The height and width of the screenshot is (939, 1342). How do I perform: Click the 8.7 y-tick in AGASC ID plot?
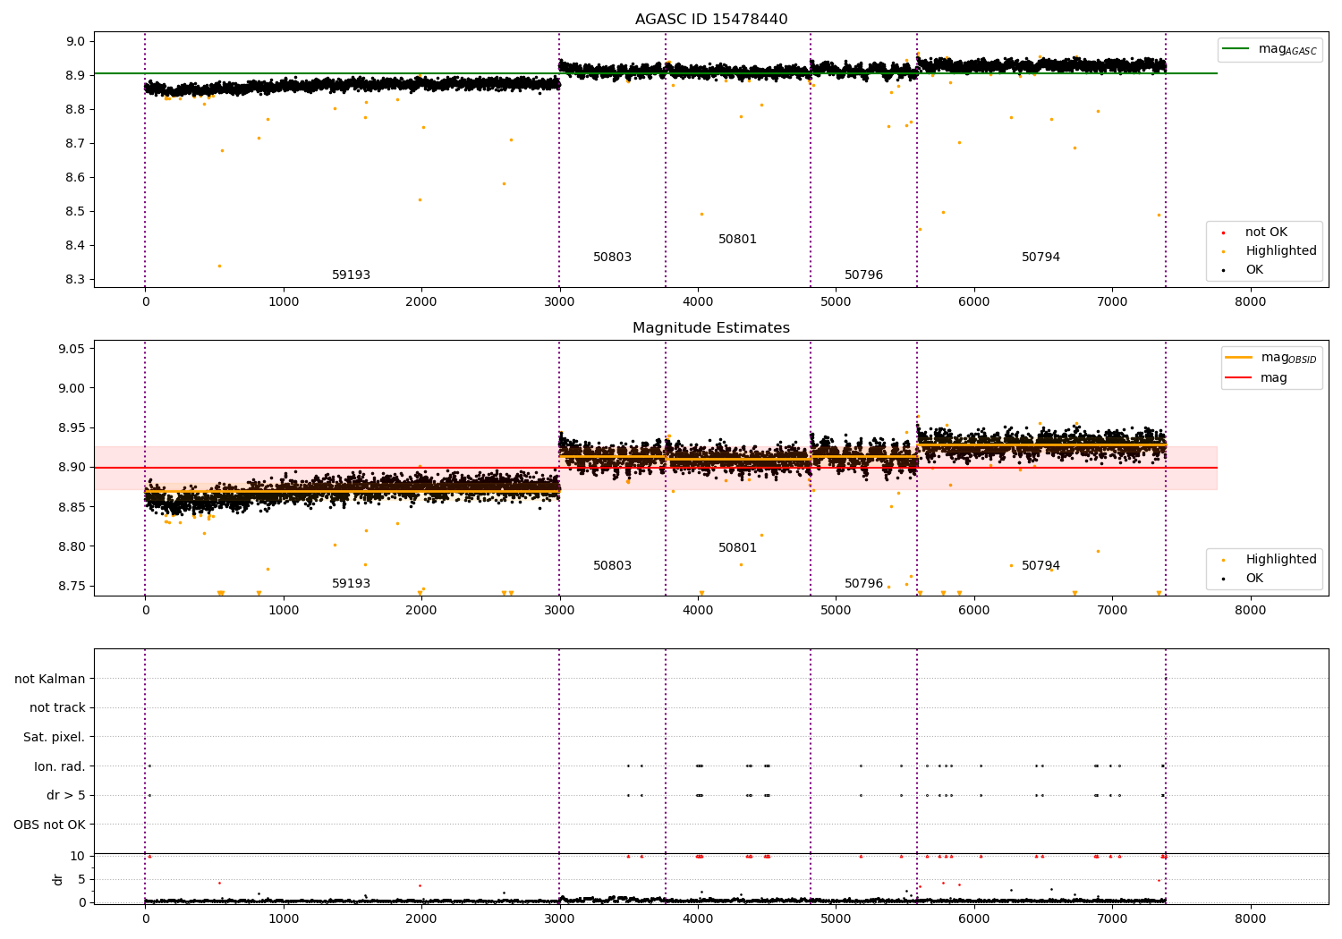[75, 143]
